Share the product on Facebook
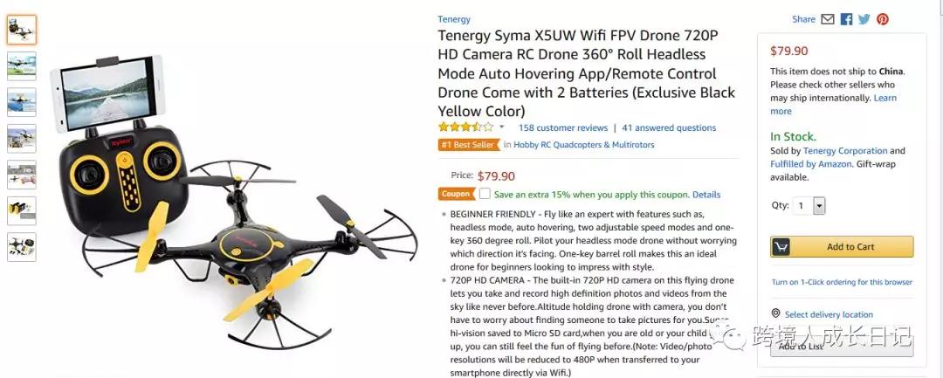Screen dimensions: 943x378 click(846, 19)
